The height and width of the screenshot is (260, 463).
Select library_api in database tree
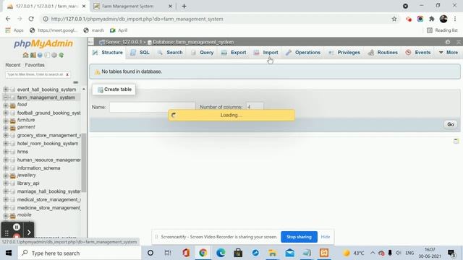[x=28, y=183]
